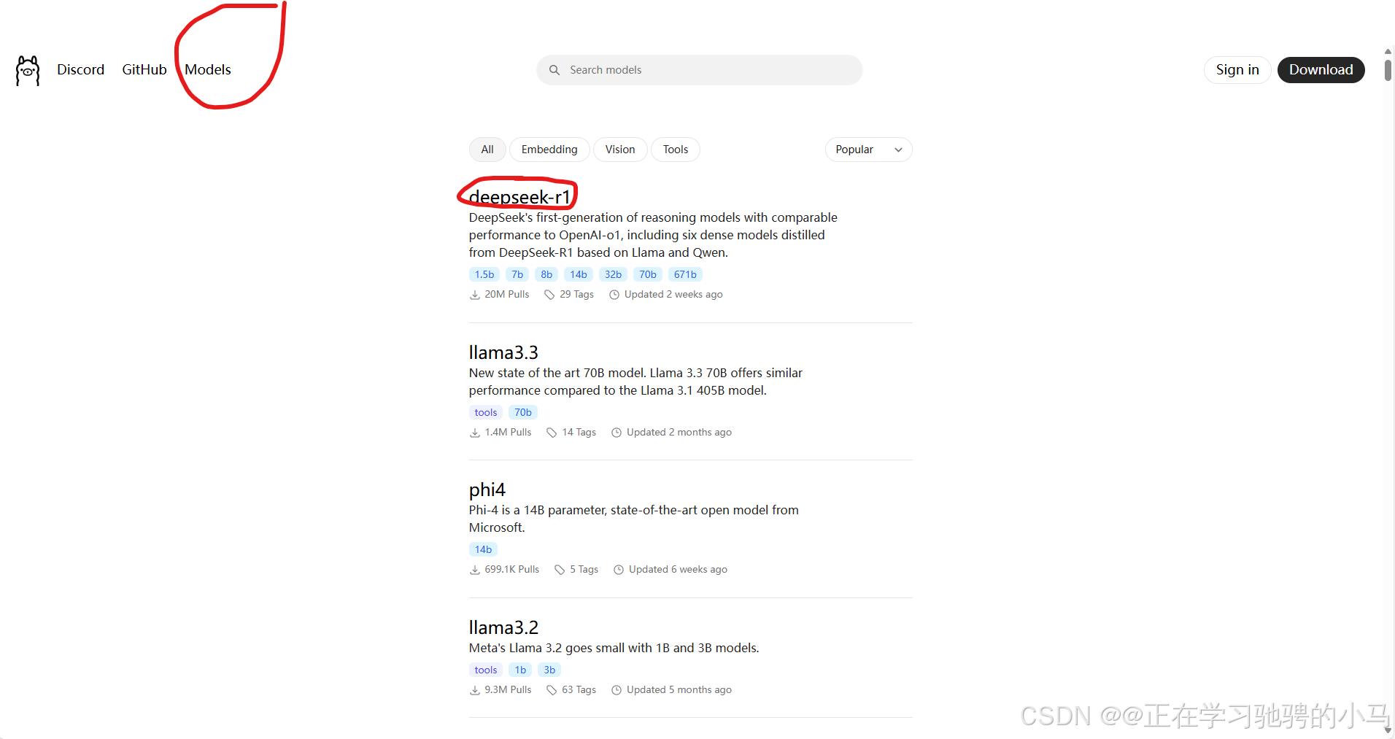This screenshot has width=1395, height=739.
Task: Click the search magnifier icon
Action: [554, 70]
